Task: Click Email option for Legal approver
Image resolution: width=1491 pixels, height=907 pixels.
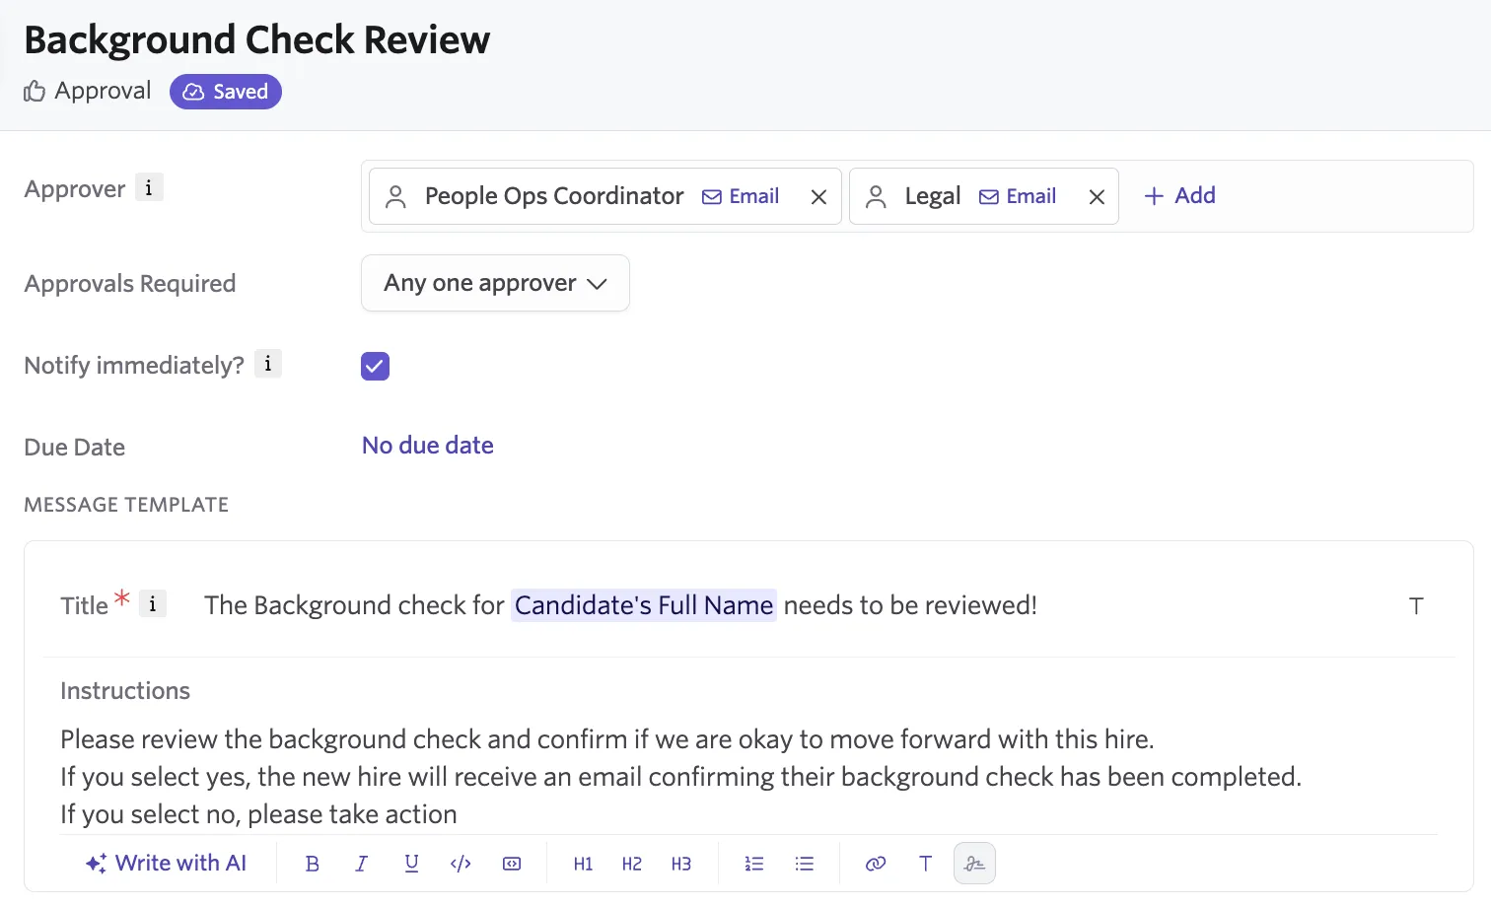Action: pyautogui.click(x=1018, y=196)
